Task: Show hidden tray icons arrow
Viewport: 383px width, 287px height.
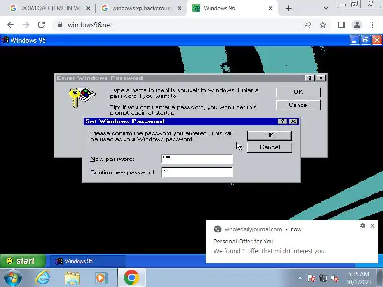Action: click(300, 278)
